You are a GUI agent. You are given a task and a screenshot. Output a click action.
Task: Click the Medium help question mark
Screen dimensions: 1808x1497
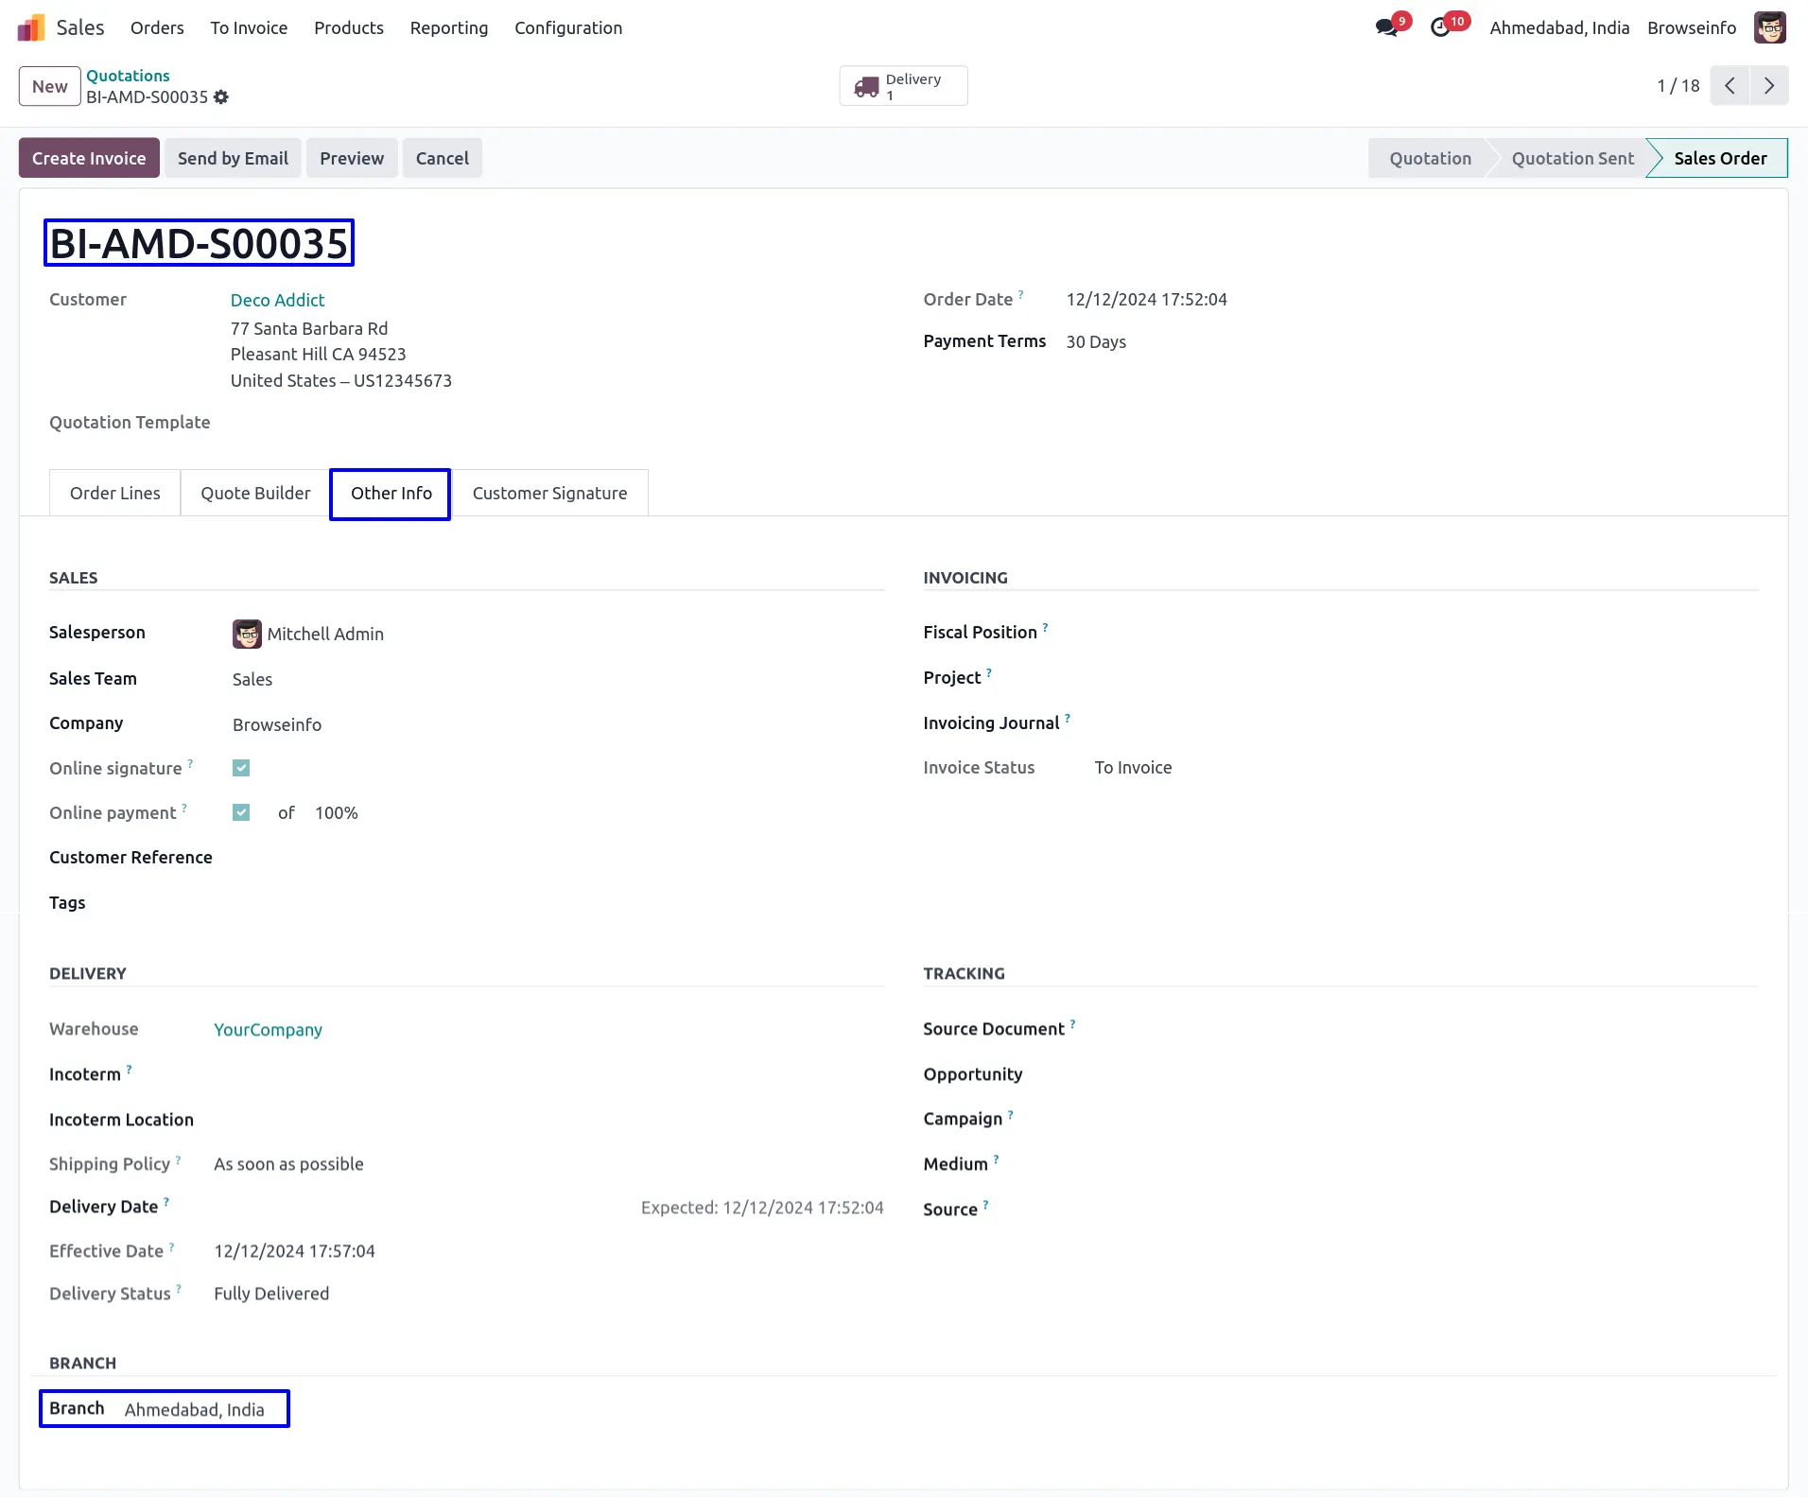[996, 1158]
